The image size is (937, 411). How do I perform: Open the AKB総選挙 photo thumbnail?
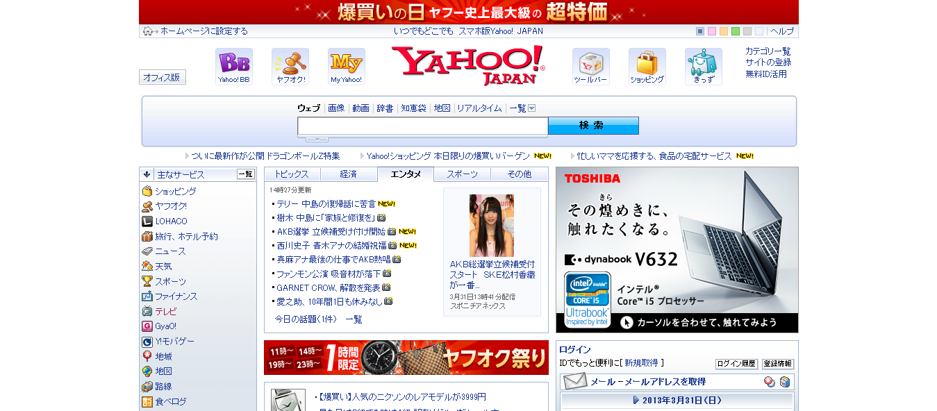[492, 226]
